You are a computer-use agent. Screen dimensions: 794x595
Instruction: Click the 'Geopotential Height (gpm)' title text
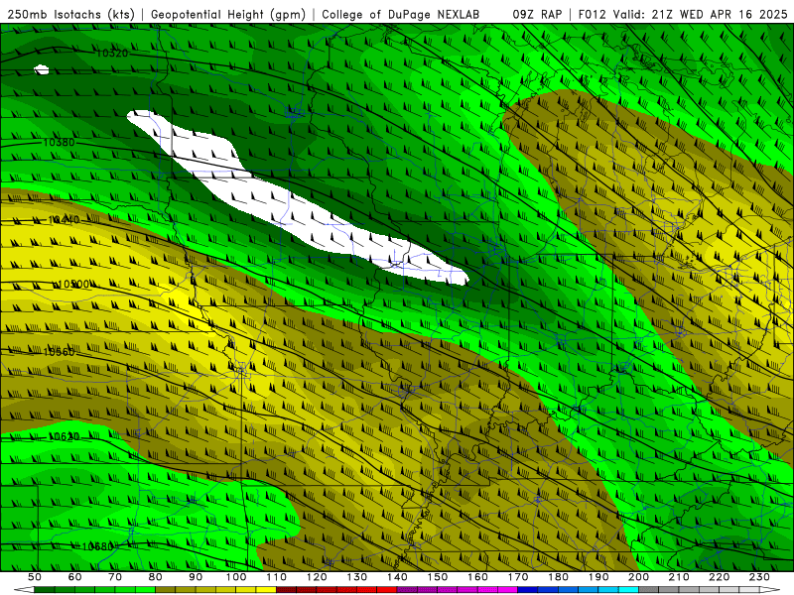tap(228, 14)
